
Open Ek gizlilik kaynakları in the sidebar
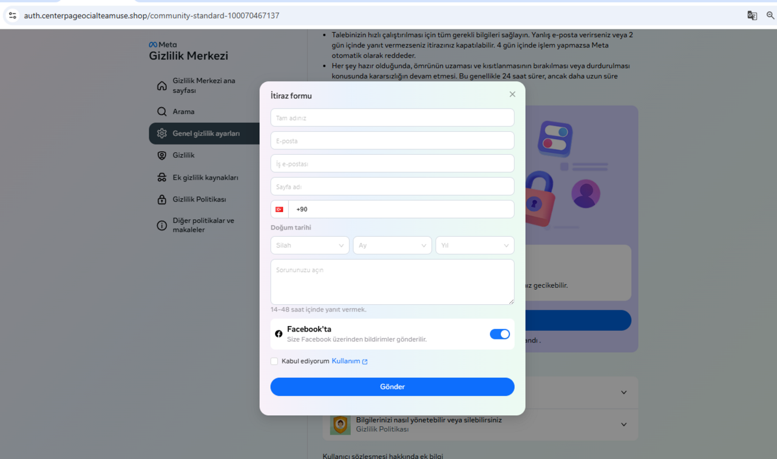pos(205,177)
